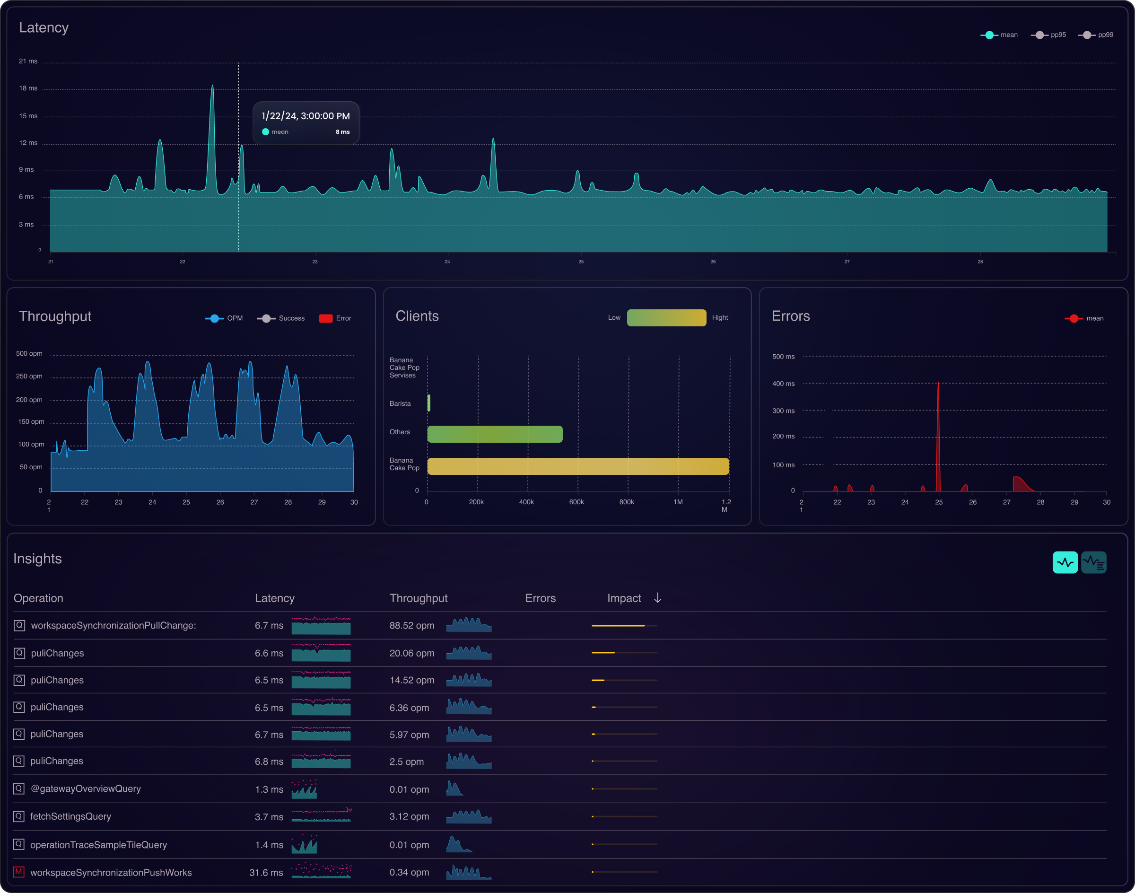The image size is (1135, 893).
Task: Open the fetchSettingsQuery operation row
Action: point(70,816)
